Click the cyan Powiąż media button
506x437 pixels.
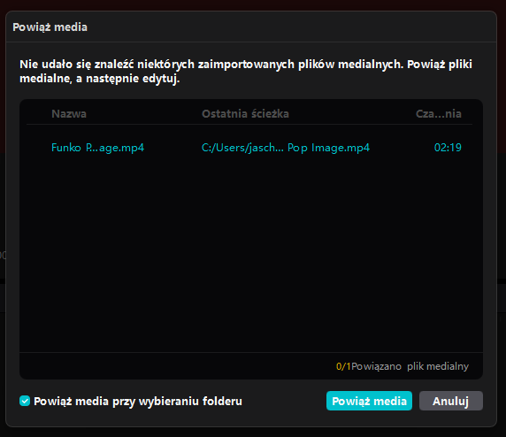pyautogui.click(x=369, y=401)
